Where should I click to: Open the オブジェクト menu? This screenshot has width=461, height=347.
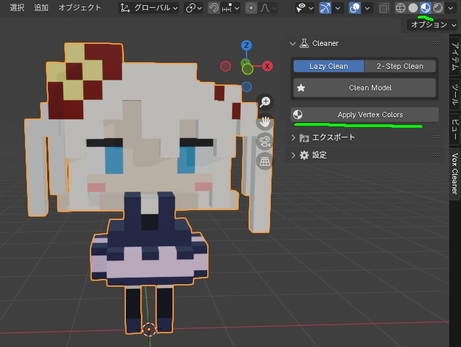point(80,8)
